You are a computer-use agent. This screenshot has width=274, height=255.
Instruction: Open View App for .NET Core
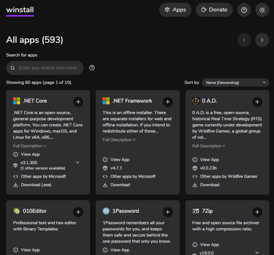click(26, 154)
